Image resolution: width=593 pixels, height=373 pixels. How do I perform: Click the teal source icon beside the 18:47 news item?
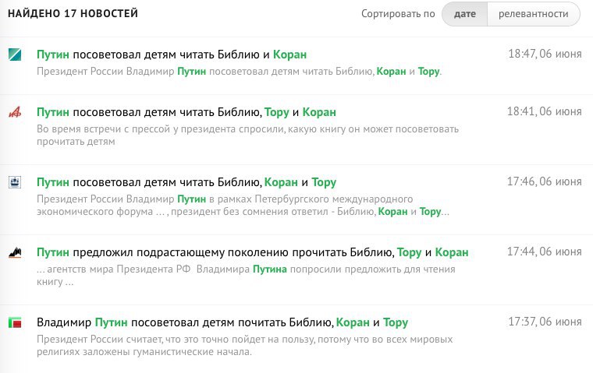pyautogui.click(x=15, y=55)
